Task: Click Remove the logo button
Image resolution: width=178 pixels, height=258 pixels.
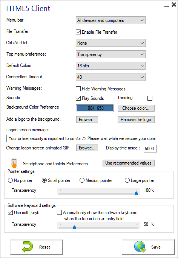Action: coord(136,120)
